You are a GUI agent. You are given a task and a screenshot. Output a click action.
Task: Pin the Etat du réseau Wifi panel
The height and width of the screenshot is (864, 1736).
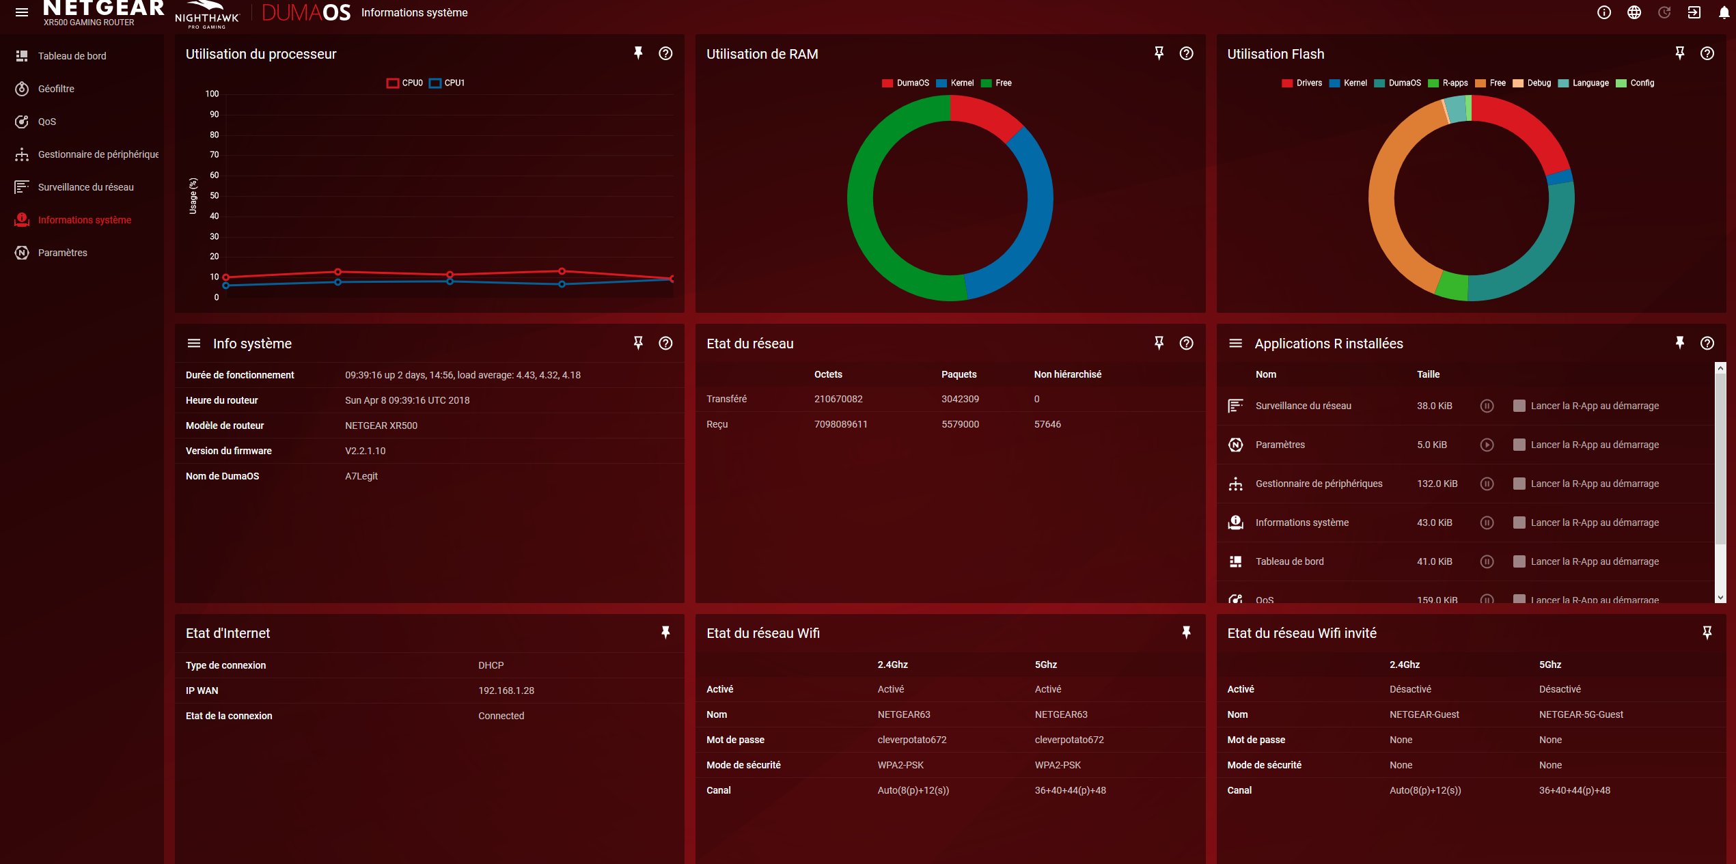(x=1186, y=632)
